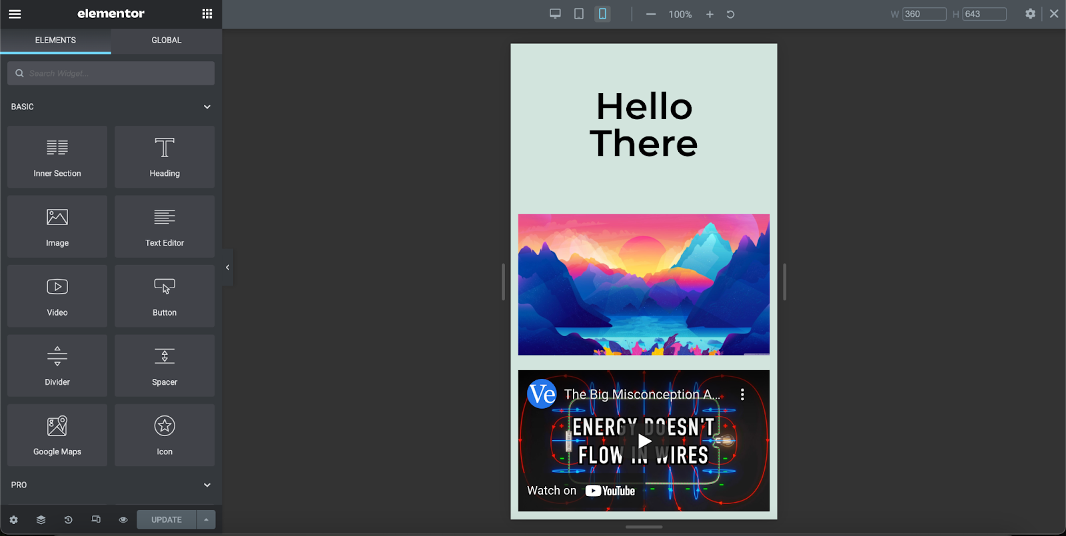The height and width of the screenshot is (536, 1066).
Task: Switch to desktop preview mode
Action: pyautogui.click(x=555, y=14)
